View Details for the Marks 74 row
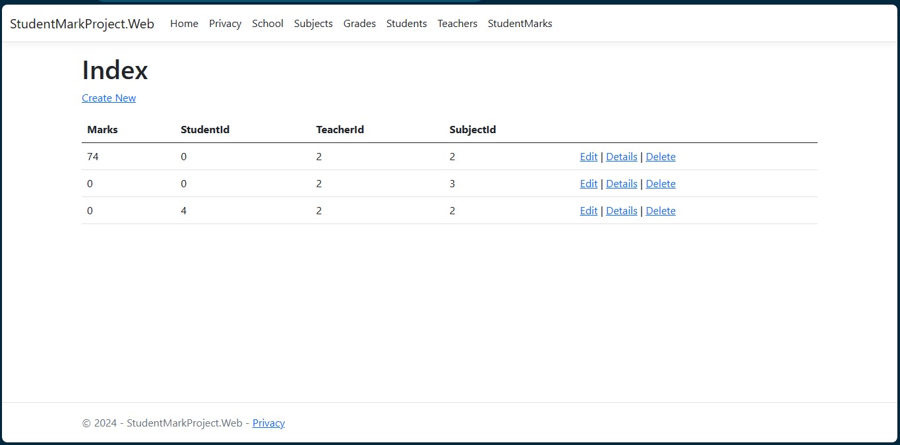Screen dimensions: 900x445 621,157
